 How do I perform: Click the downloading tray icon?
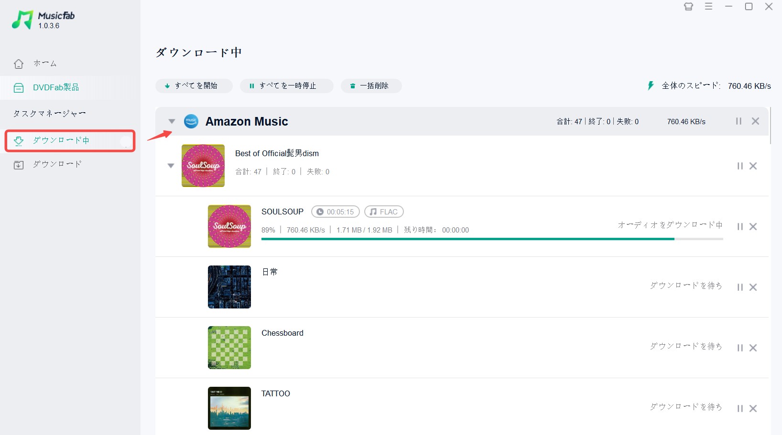(19, 141)
